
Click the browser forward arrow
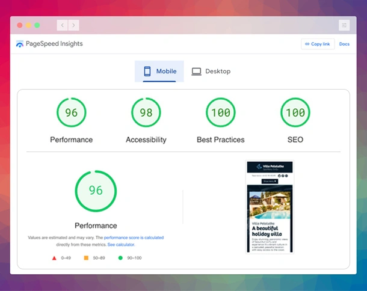(73, 25)
